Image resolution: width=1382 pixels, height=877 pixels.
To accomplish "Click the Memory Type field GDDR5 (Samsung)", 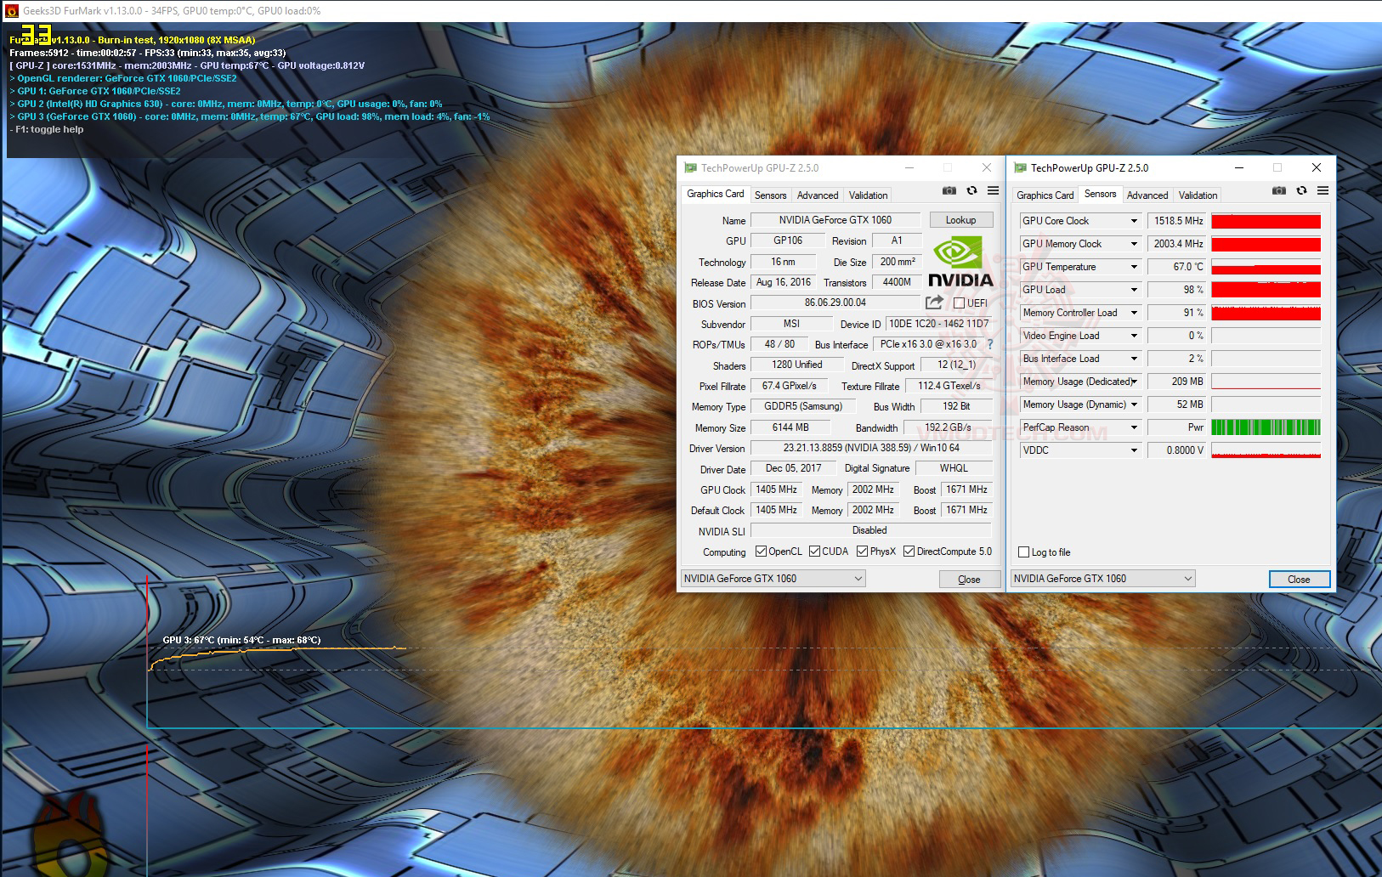I will pos(802,406).
